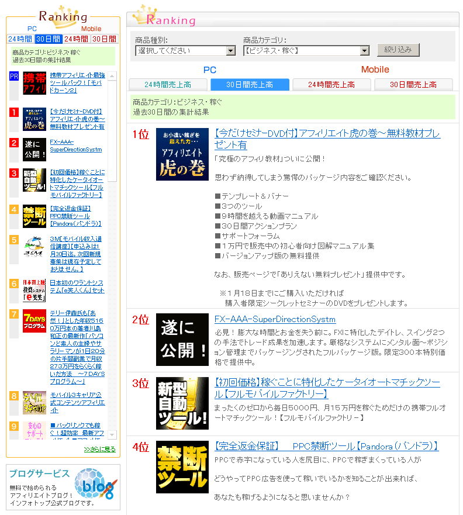Select sidebar PC 24時間 tab
The image size is (463, 515).
point(20,39)
